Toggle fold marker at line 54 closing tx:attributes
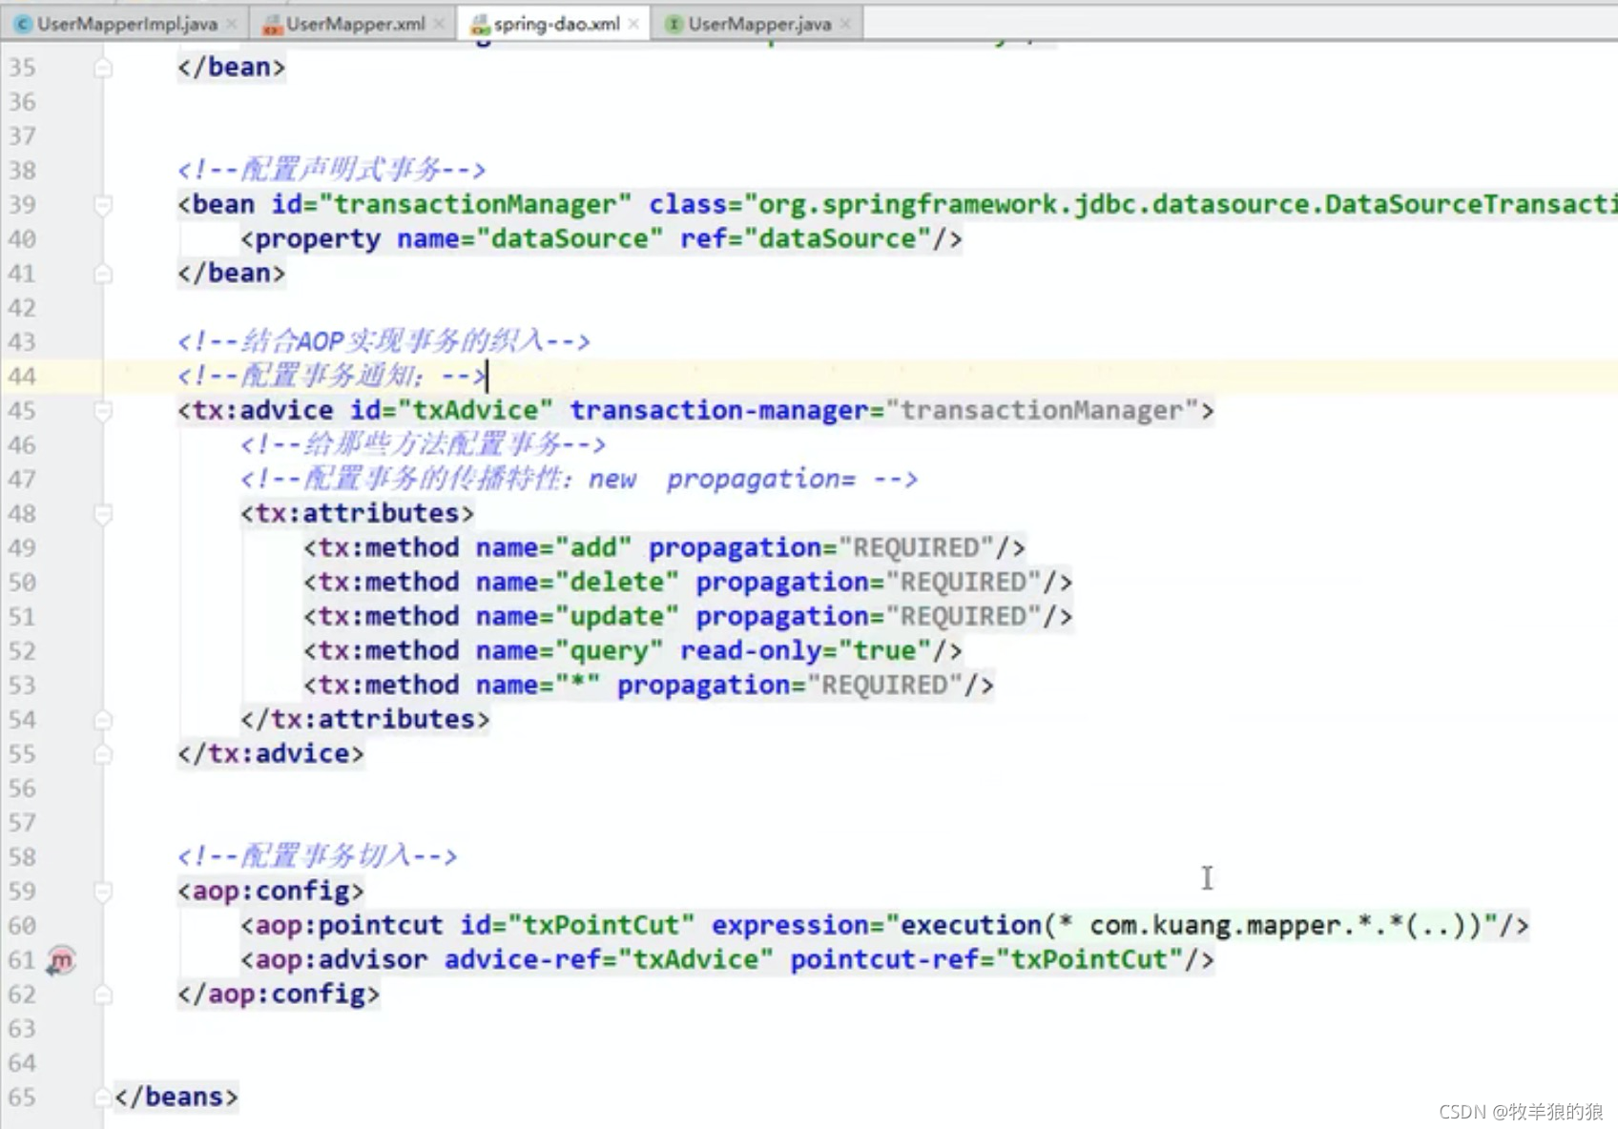The image size is (1618, 1129). pyautogui.click(x=103, y=720)
